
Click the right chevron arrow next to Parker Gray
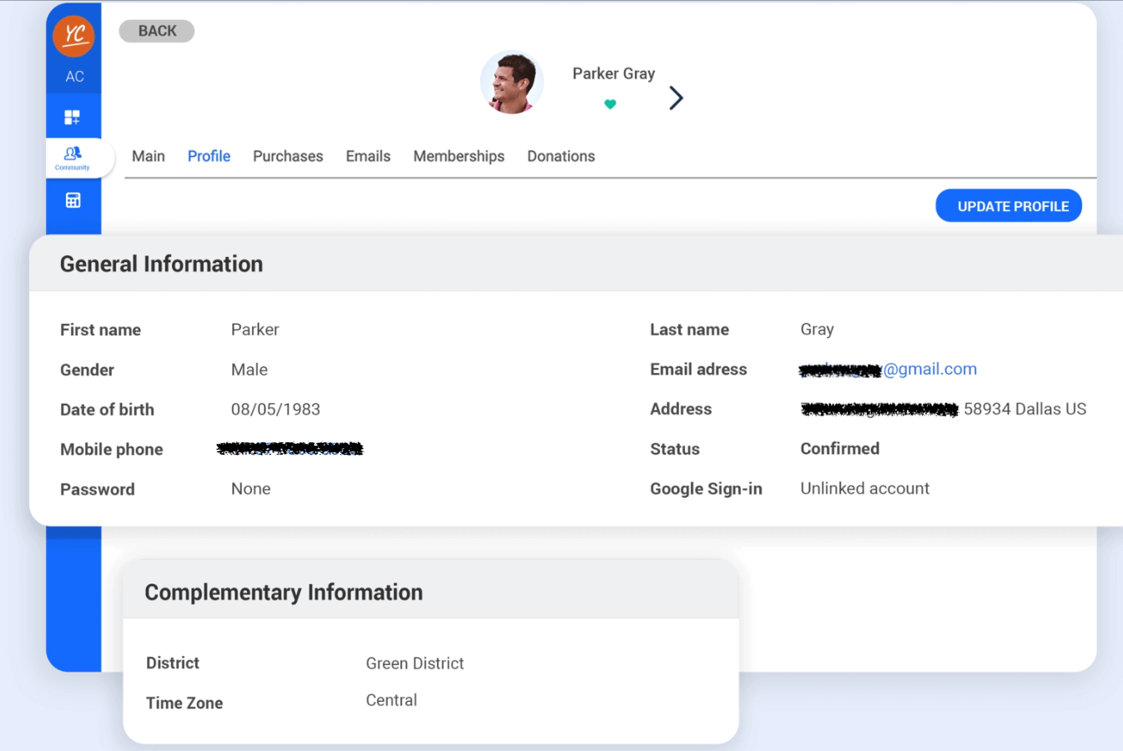tap(675, 98)
